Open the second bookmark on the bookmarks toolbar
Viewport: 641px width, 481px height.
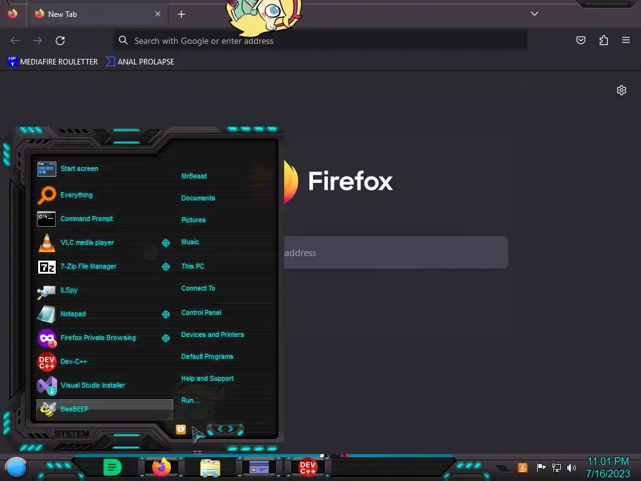click(140, 62)
